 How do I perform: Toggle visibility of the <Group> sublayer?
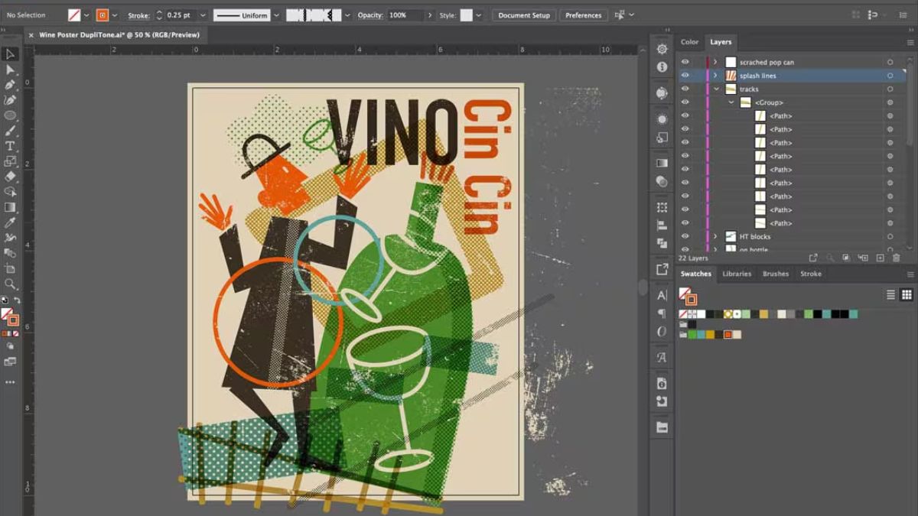685,102
